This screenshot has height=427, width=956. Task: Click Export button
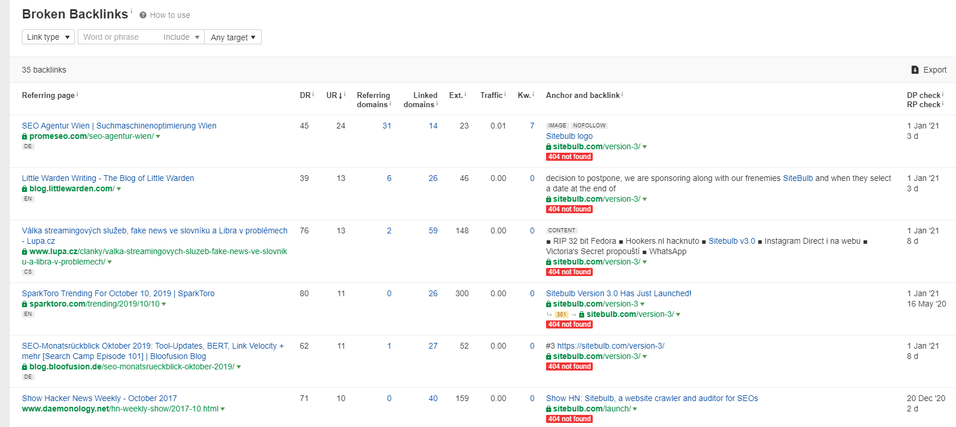(x=929, y=70)
